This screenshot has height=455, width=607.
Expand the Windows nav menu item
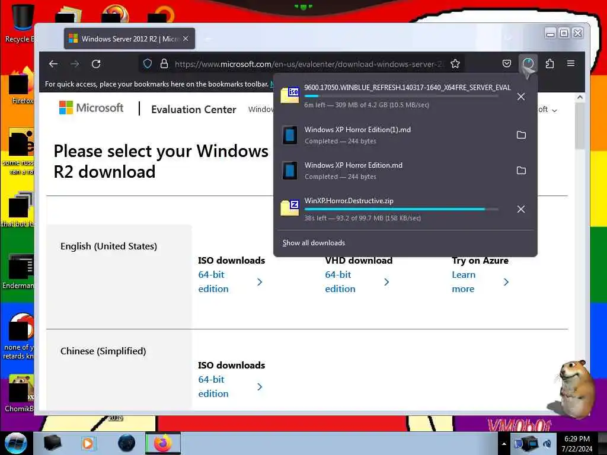[x=261, y=110]
